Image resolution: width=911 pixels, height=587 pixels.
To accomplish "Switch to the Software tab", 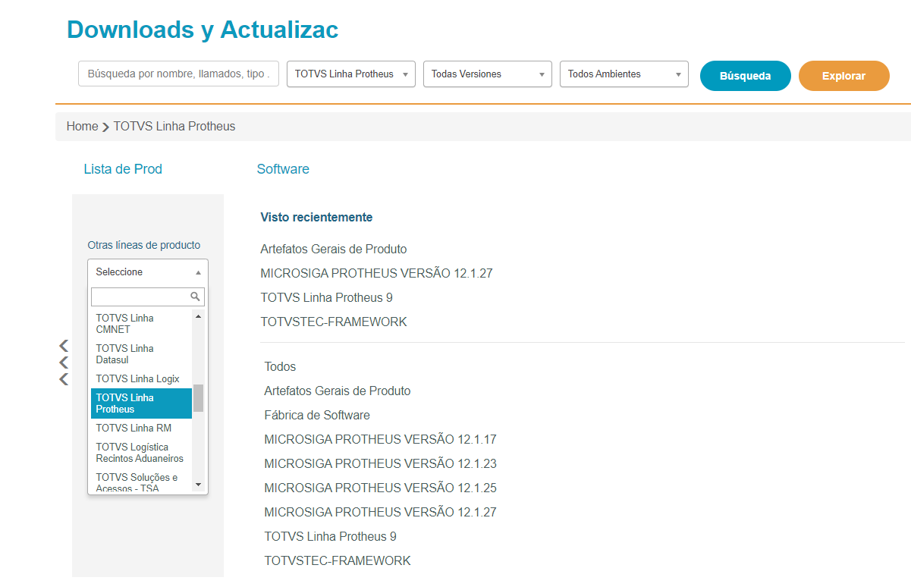I will (x=283, y=169).
